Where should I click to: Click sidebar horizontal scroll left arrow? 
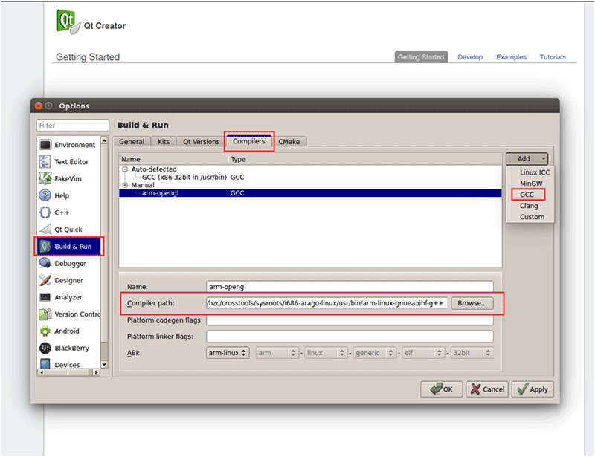[42, 372]
